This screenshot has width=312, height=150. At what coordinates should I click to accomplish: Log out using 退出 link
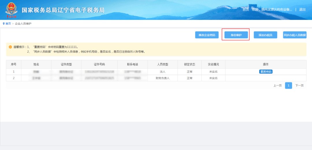302,10
